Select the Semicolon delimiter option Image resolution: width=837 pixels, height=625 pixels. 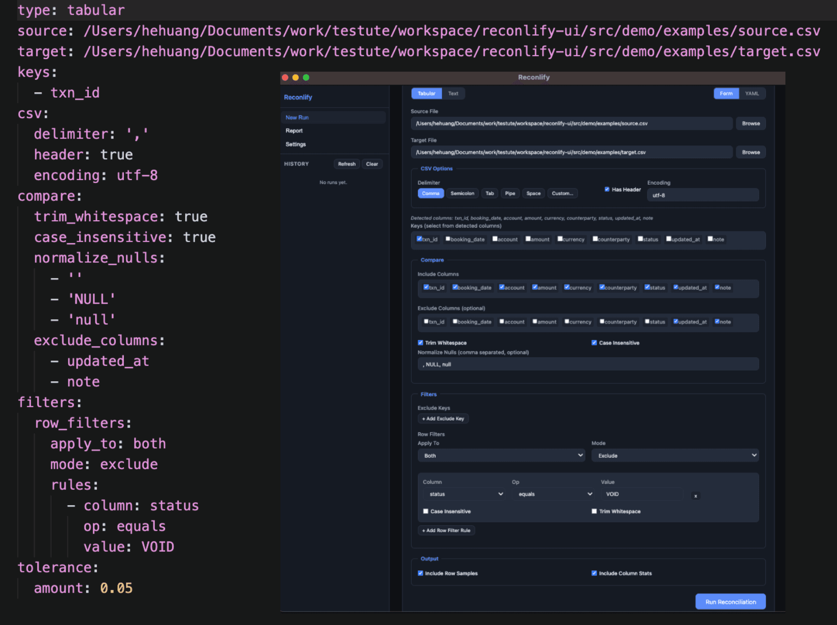pos(462,193)
